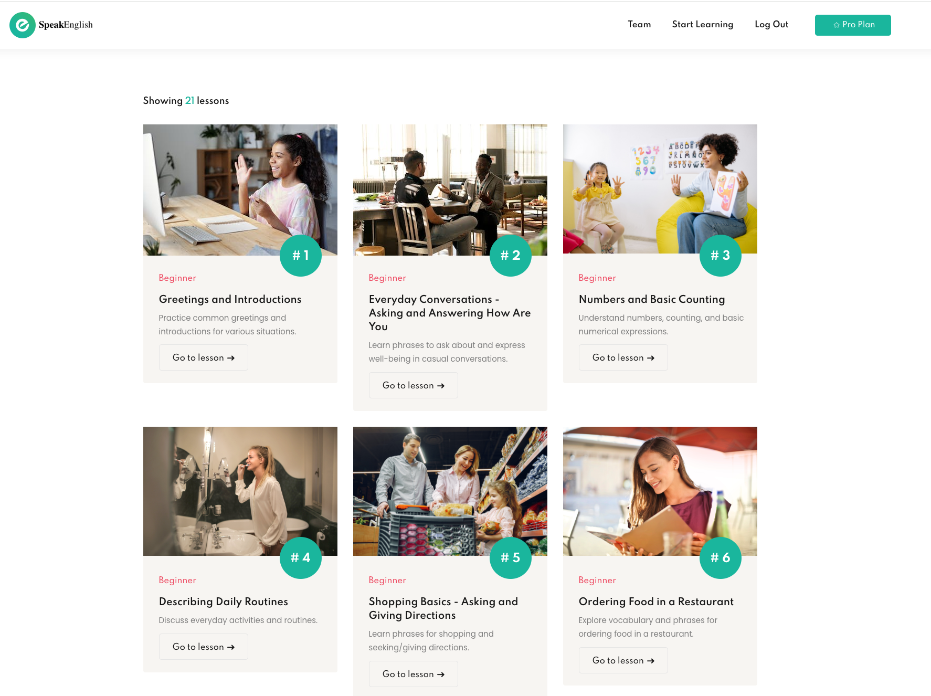Go to Numbers and Basic Counting lesson
The height and width of the screenshot is (696, 931).
click(623, 357)
